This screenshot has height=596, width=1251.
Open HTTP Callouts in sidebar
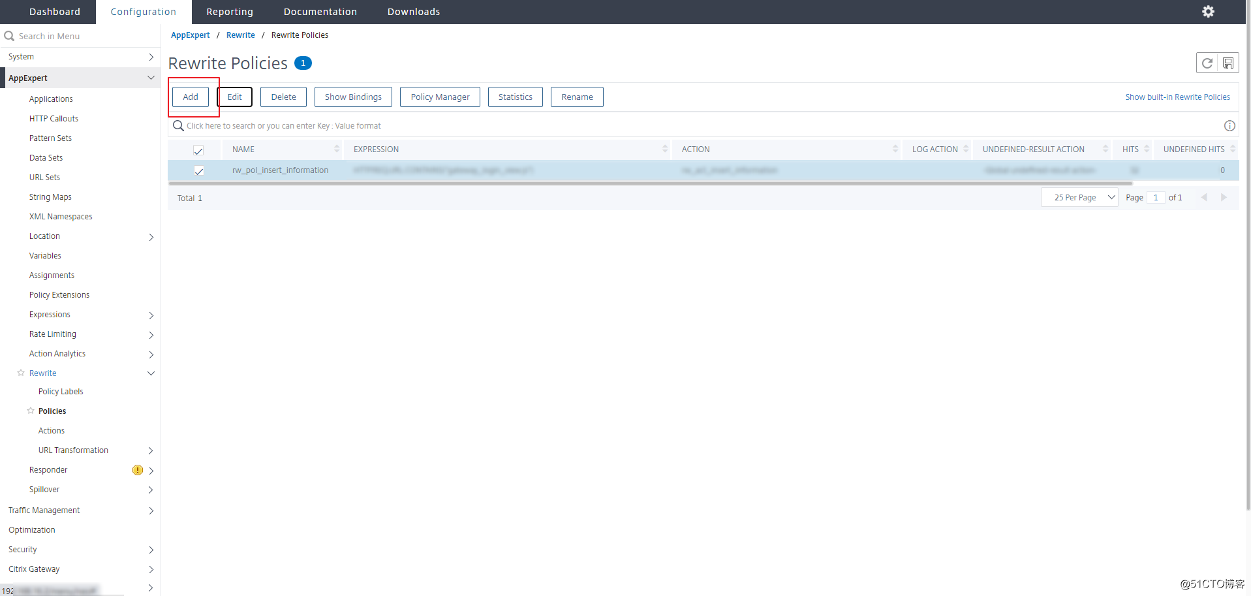[54, 119]
